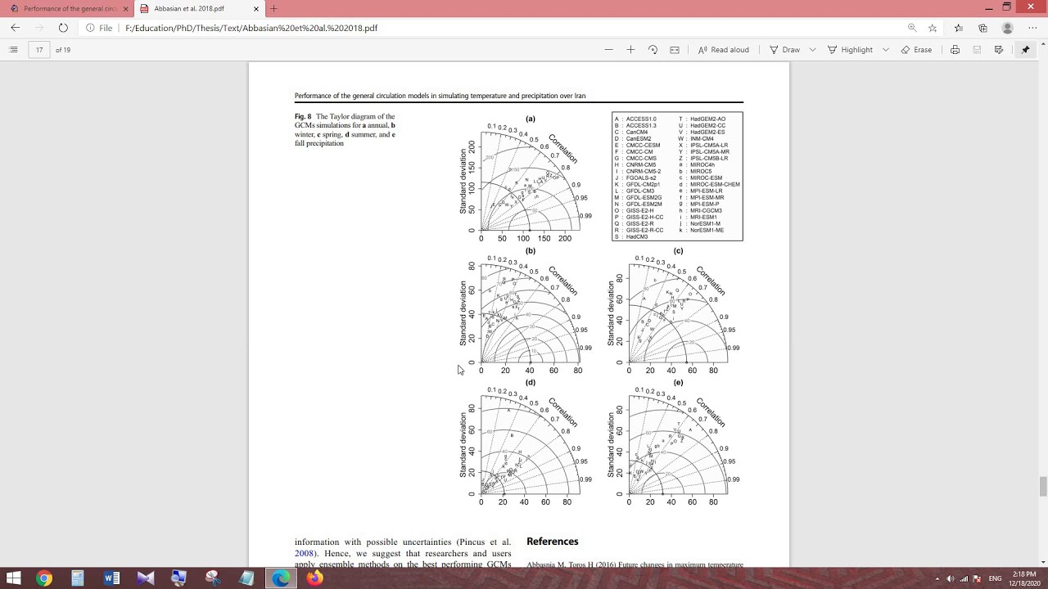Open Visual Studio from the taskbar

pos(146,578)
